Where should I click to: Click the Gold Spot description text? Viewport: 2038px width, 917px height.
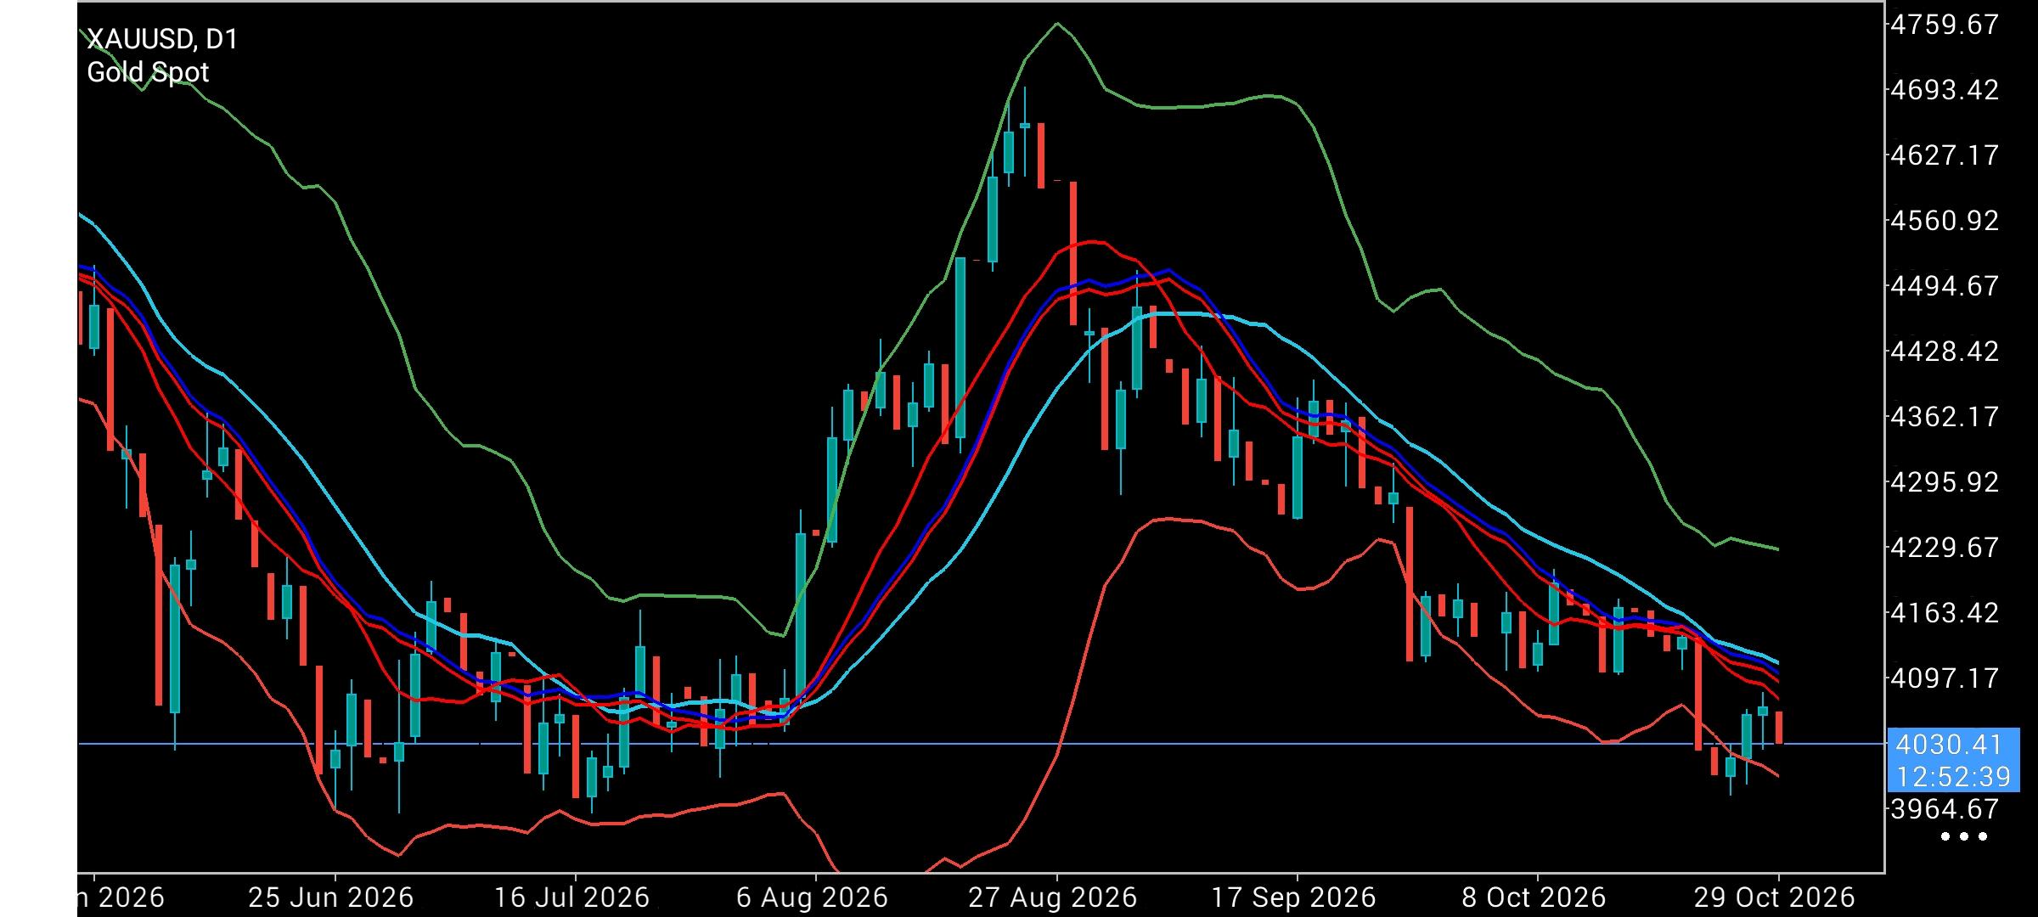click(148, 72)
